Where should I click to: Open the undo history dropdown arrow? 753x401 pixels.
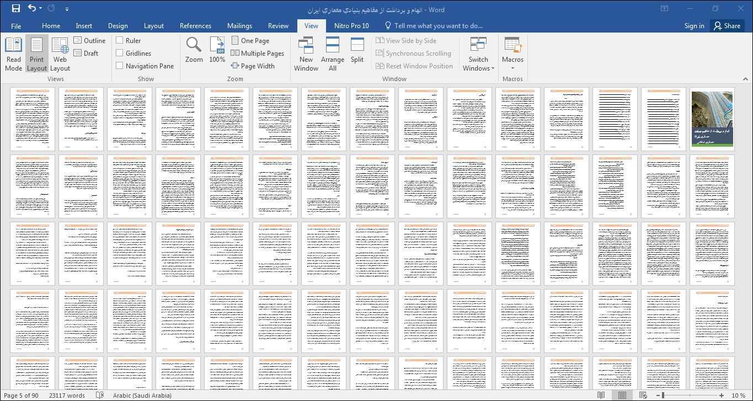(x=41, y=9)
